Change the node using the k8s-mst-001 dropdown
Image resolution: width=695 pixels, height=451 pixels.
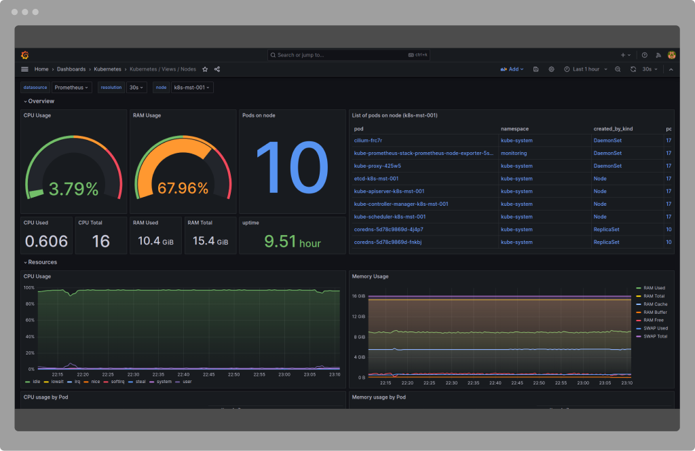(x=191, y=87)
